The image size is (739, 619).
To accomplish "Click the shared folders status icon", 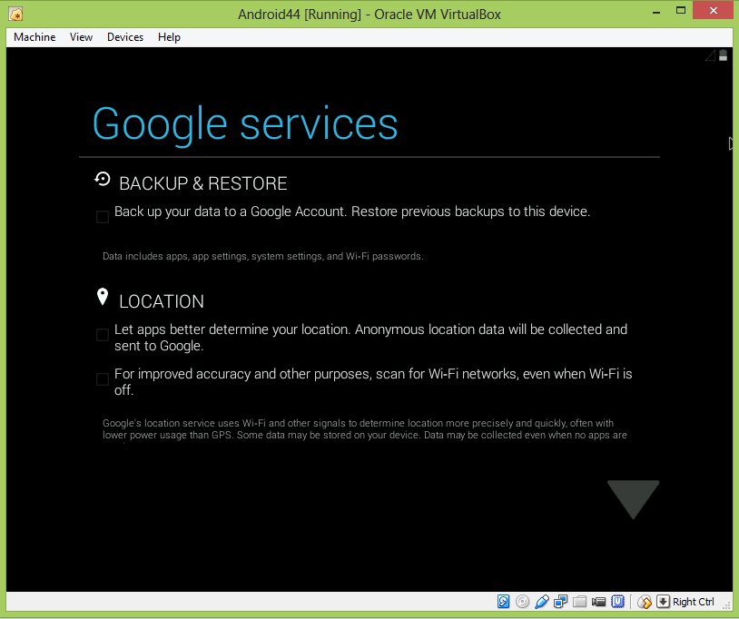I will click(x=580, y=602).
